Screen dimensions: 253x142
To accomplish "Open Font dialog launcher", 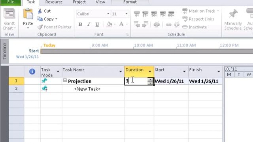I will pyautogui.click(x=127, y=35).
